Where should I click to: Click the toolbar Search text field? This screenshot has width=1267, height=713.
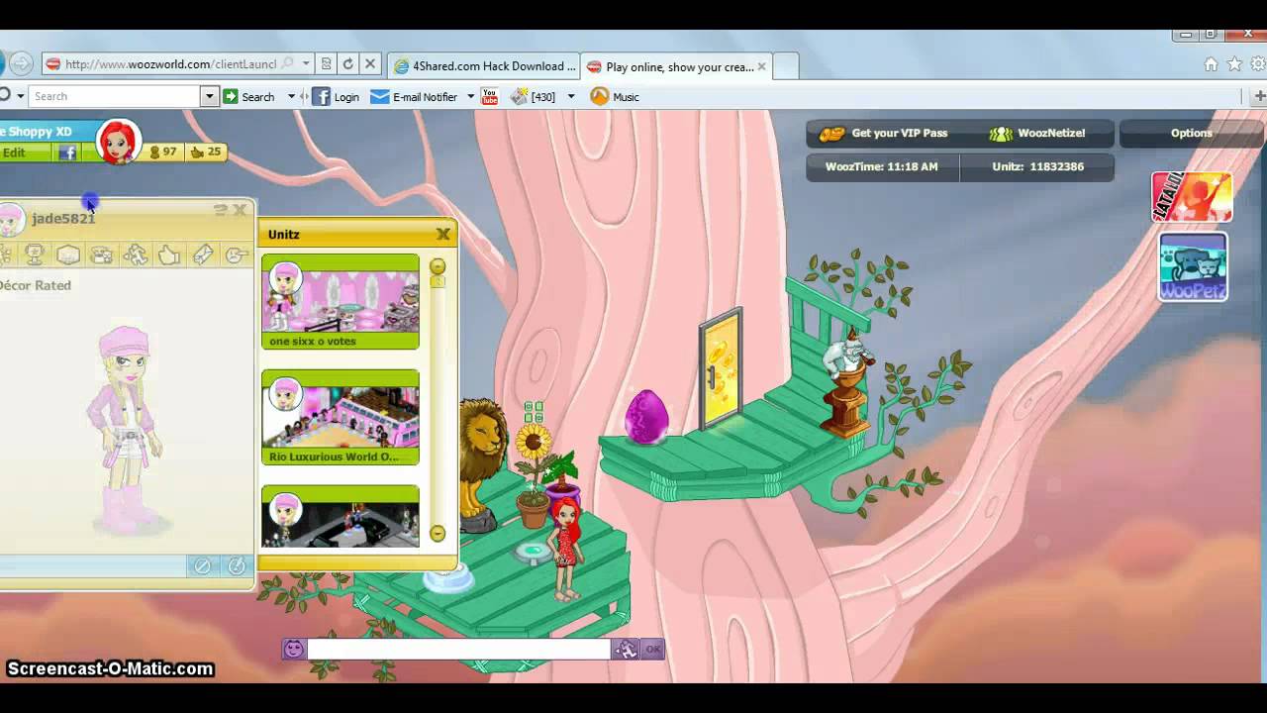click(x=115, y=96)
